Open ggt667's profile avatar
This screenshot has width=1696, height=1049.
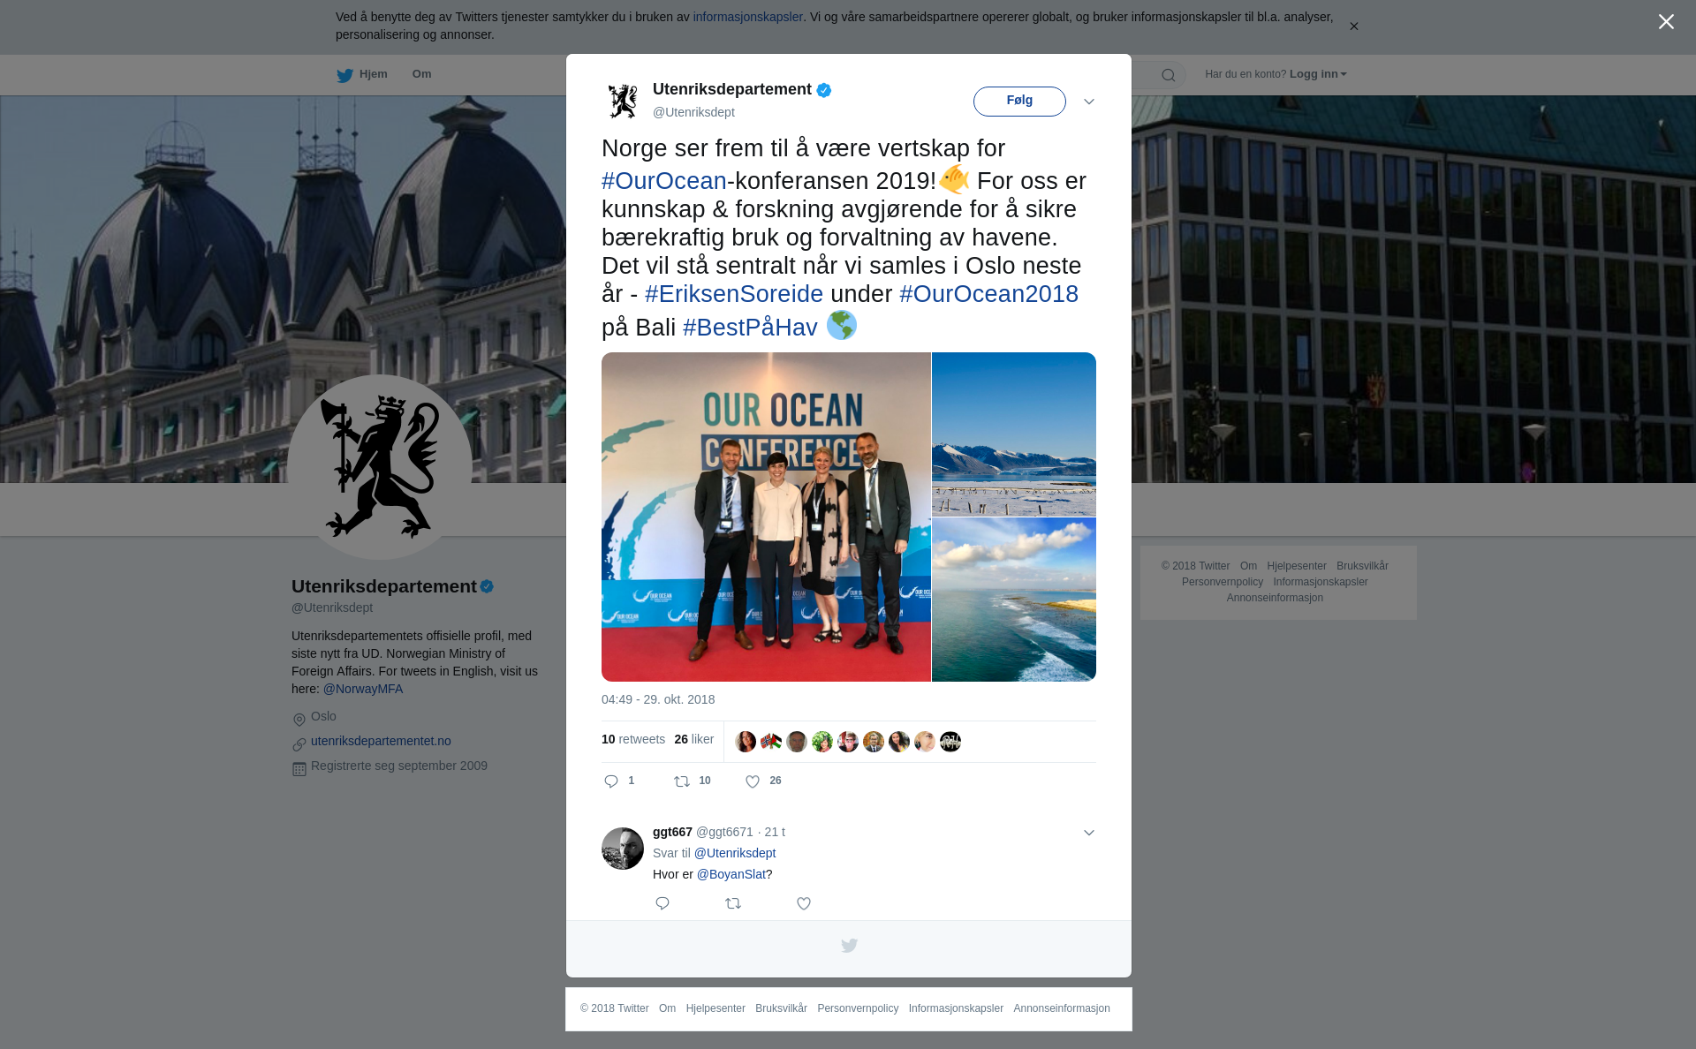click(623, 849)
